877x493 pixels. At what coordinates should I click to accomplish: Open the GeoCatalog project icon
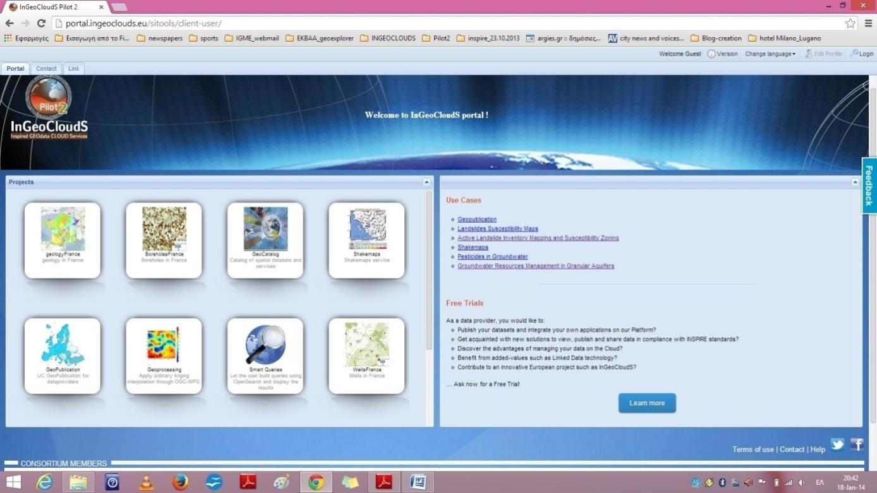[x=265, y=229]
